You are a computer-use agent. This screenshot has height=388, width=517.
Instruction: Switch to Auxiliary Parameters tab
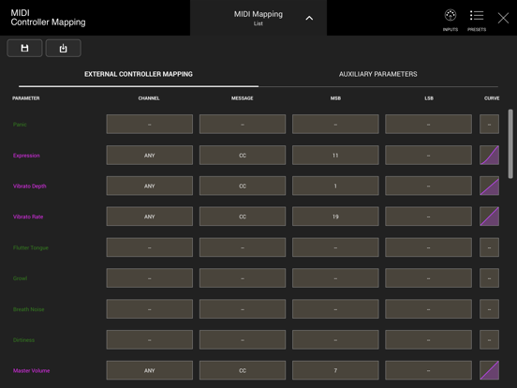click(x=377, y=74)
